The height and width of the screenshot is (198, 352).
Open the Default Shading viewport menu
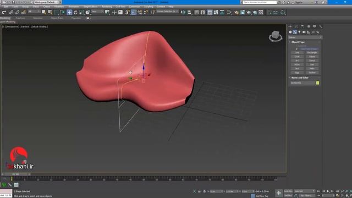tap(39, 27)
